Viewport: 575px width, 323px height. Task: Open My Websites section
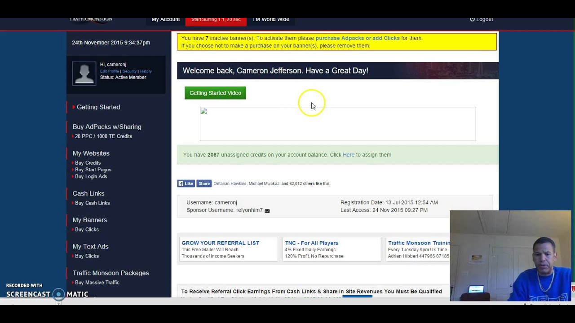point(91,153)
